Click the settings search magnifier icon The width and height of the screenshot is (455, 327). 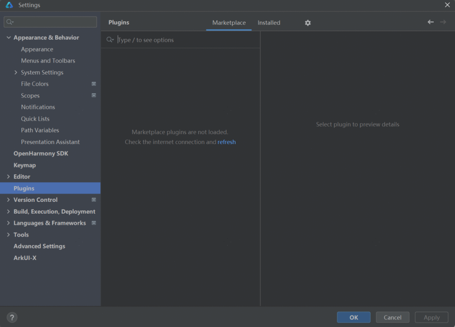pyautogui.click(x=10, y=22)
